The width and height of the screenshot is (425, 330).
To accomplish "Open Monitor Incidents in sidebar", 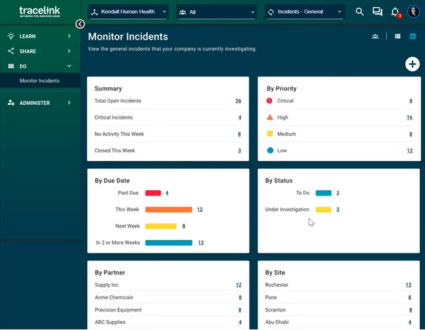I will click(40, 81).
